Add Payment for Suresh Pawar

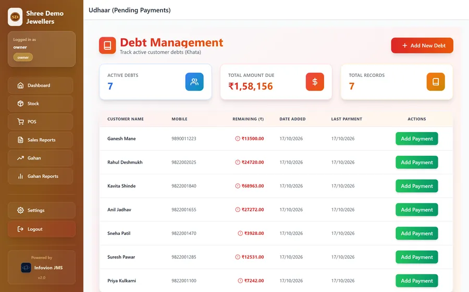pos(417,257)
